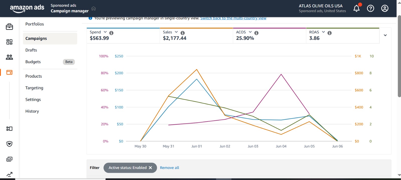The image size is (401, 180).
Task: Expand the Spend metric dropdown
Action: coord(105,32)
